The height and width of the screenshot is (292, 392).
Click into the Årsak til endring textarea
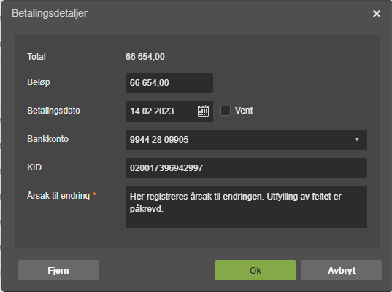[246, 207]
